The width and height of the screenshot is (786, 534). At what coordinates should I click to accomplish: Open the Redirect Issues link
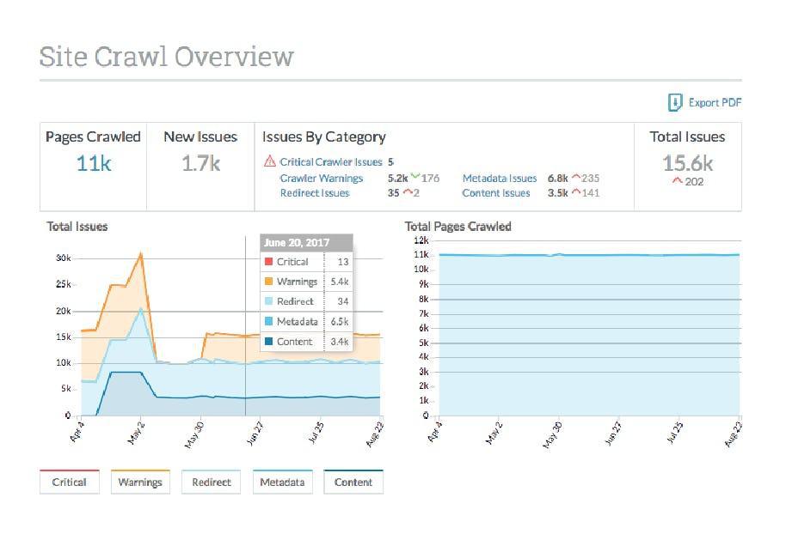tap(316, 193)
